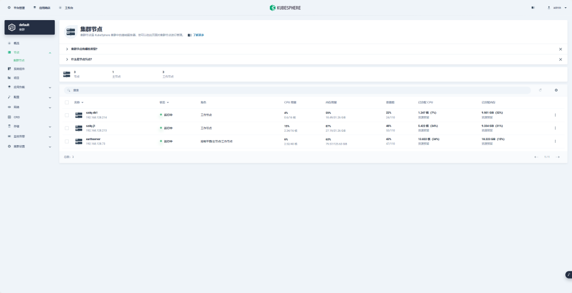The width and height of the screenshot is (572, 293).
Task: Click the server icon of node szdq-j1
Action: 79,128
